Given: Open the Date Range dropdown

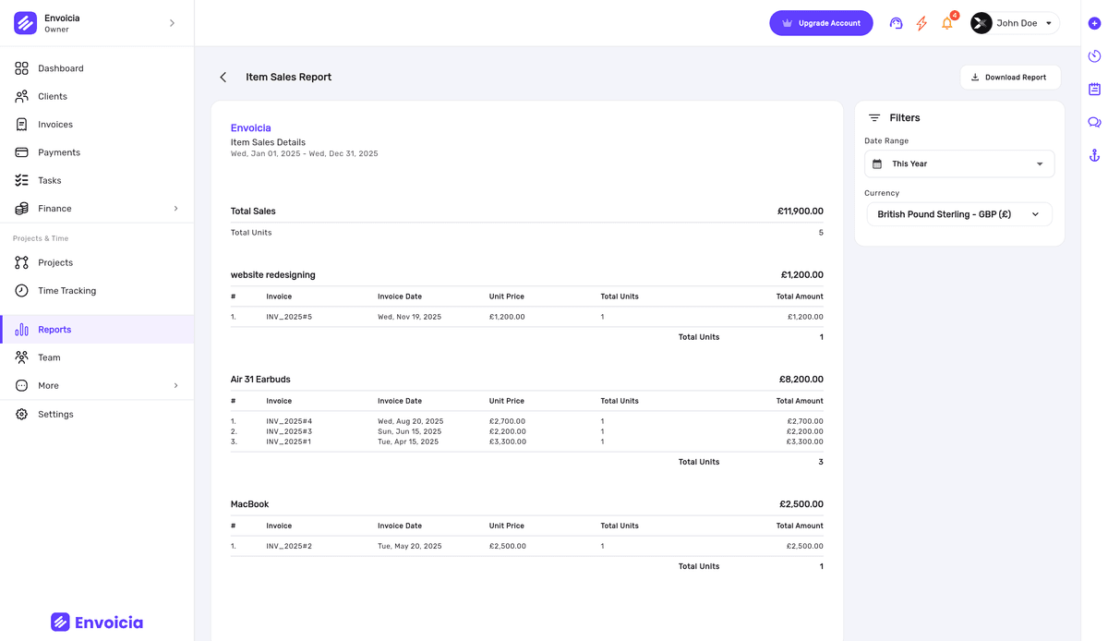Looking at the screenshot, I should pos(958,163).
